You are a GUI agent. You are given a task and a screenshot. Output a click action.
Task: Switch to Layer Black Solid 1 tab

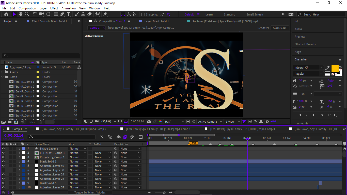[x=157, y=21]
